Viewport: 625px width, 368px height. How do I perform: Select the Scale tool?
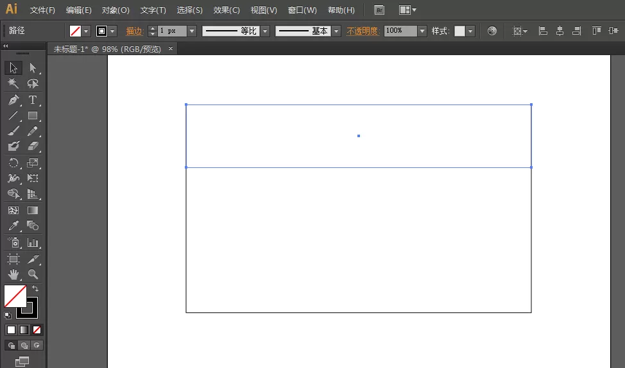(33, 162)
